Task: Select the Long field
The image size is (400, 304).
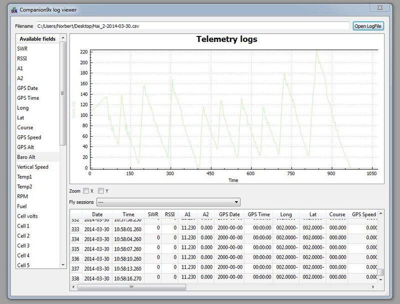Action: pos(37,108)
